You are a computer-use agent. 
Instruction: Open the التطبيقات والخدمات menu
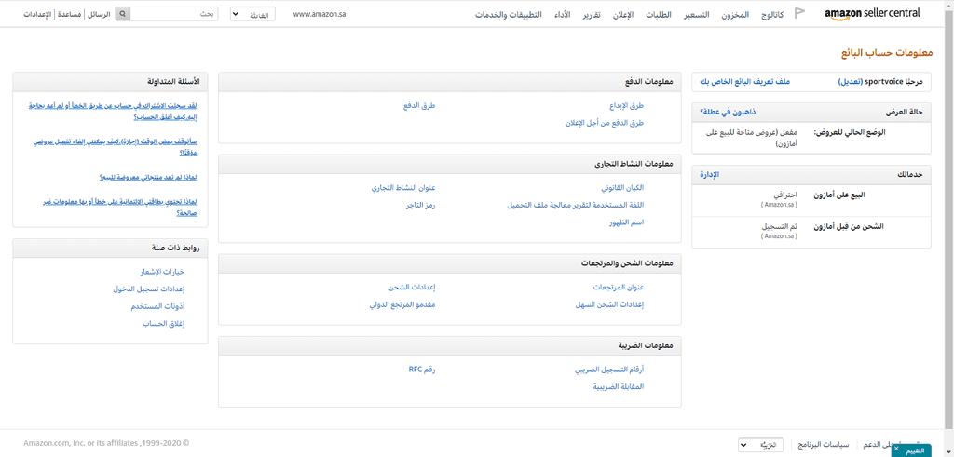click(510, 14)
